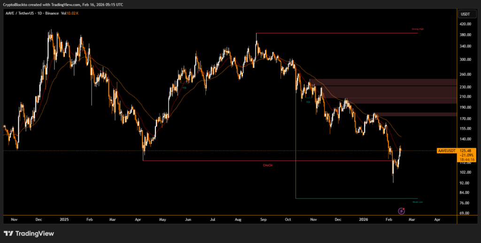This screenshot has width=481, height=243.
Task: Click the TradingView wordmark text
Action: (35, 233)
